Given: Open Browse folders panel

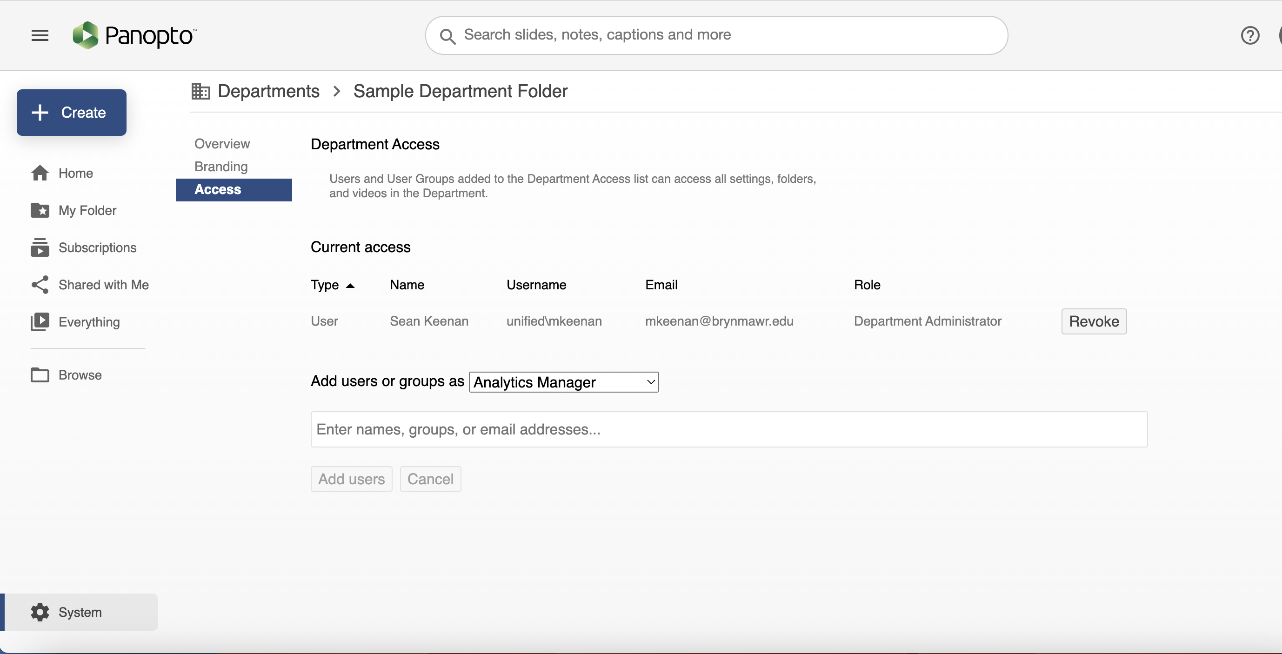Looking at the screenshot, I should tap(80, 375).
